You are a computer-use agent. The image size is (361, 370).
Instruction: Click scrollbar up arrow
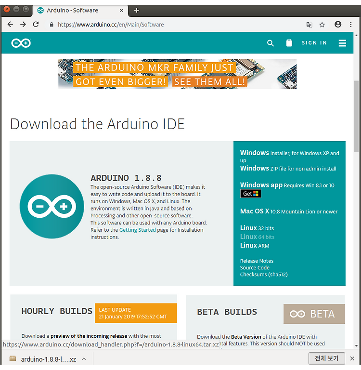tap(357, 35)
